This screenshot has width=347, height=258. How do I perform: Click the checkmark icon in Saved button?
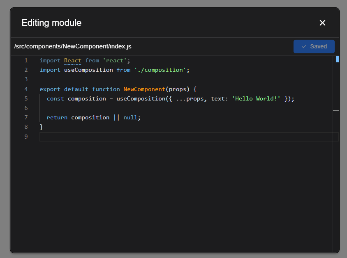[x=304, y=47]
